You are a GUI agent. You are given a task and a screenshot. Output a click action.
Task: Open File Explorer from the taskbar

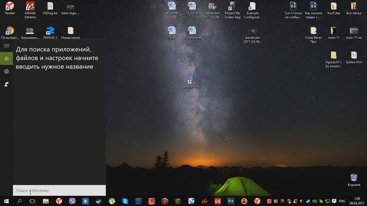(46, 201)
